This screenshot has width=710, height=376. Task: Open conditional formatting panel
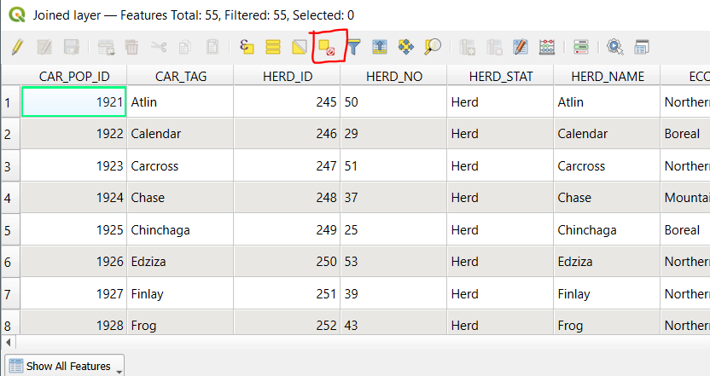click(x=581, y=48)
